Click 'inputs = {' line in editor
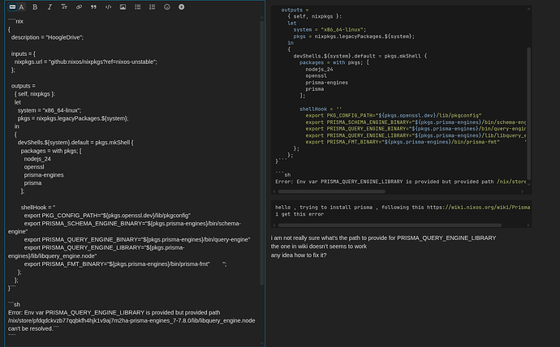Screen dimensions: 560x347 click(x=24, y=54)
